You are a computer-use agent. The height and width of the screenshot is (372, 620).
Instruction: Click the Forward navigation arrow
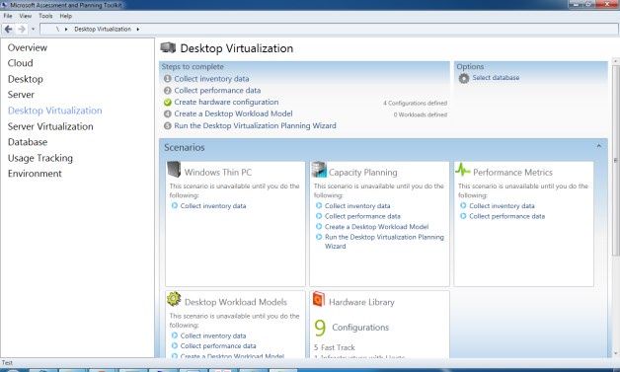[x=22, y=29]
